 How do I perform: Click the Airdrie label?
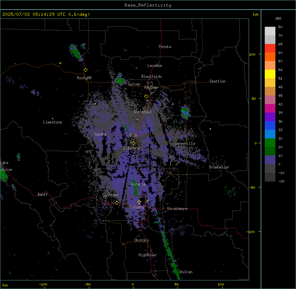[x=139, y=184]
